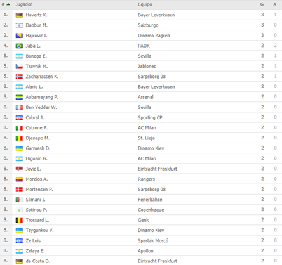This screenshot has width=282, height=265.
Task: Sort table by Jugador column header
Action: [23, 4]
